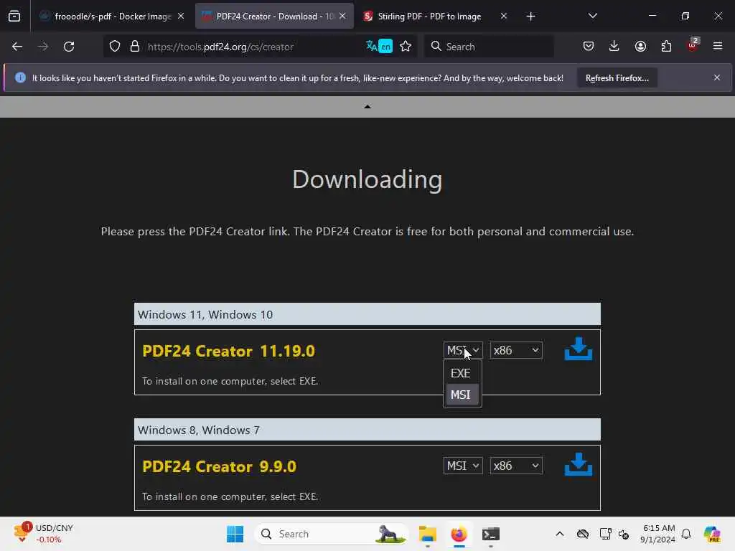
Task: Switch to PDF24 Creator Download tab
Action: 274,17
